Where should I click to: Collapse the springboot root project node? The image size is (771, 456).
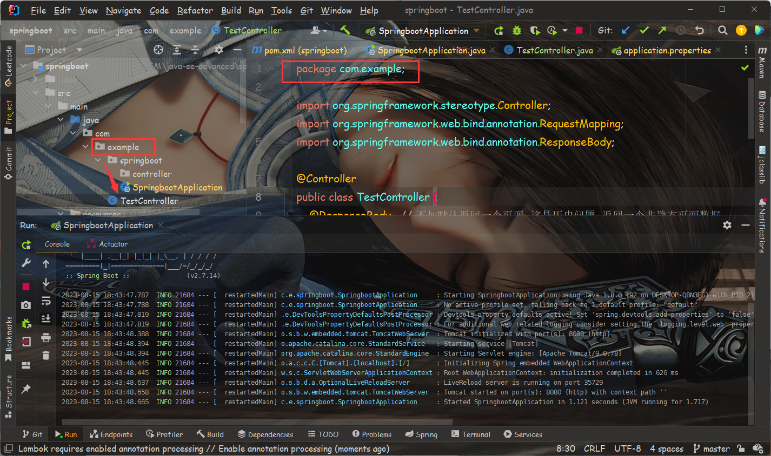pyautogui.click(x=23, y=66)
